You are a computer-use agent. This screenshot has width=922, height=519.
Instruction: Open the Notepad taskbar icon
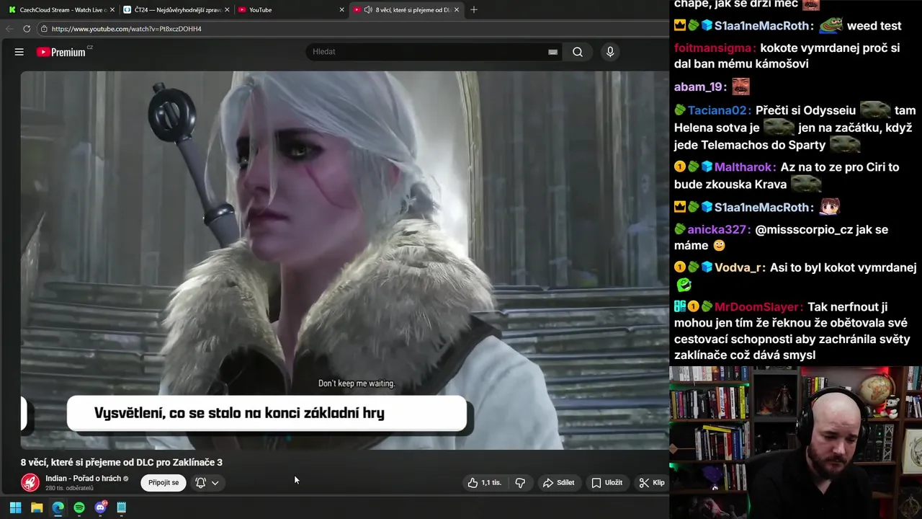coord(122,507)
